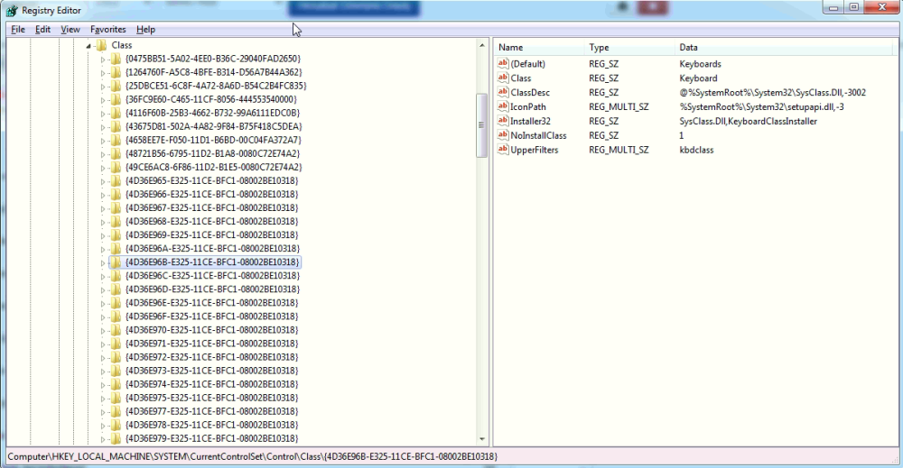Click the IconPath value string icon
903x468 pixels.
[x=503, y=106]
